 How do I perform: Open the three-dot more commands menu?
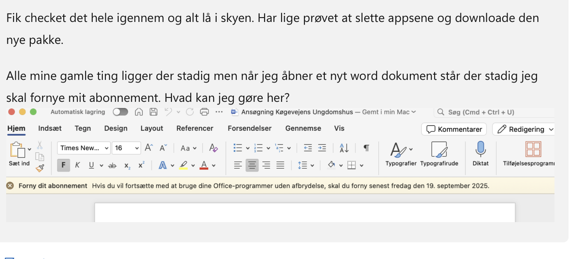(x=219, y=112)
